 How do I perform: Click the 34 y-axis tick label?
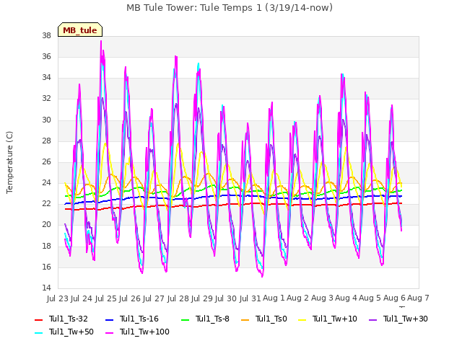(46, 78)
